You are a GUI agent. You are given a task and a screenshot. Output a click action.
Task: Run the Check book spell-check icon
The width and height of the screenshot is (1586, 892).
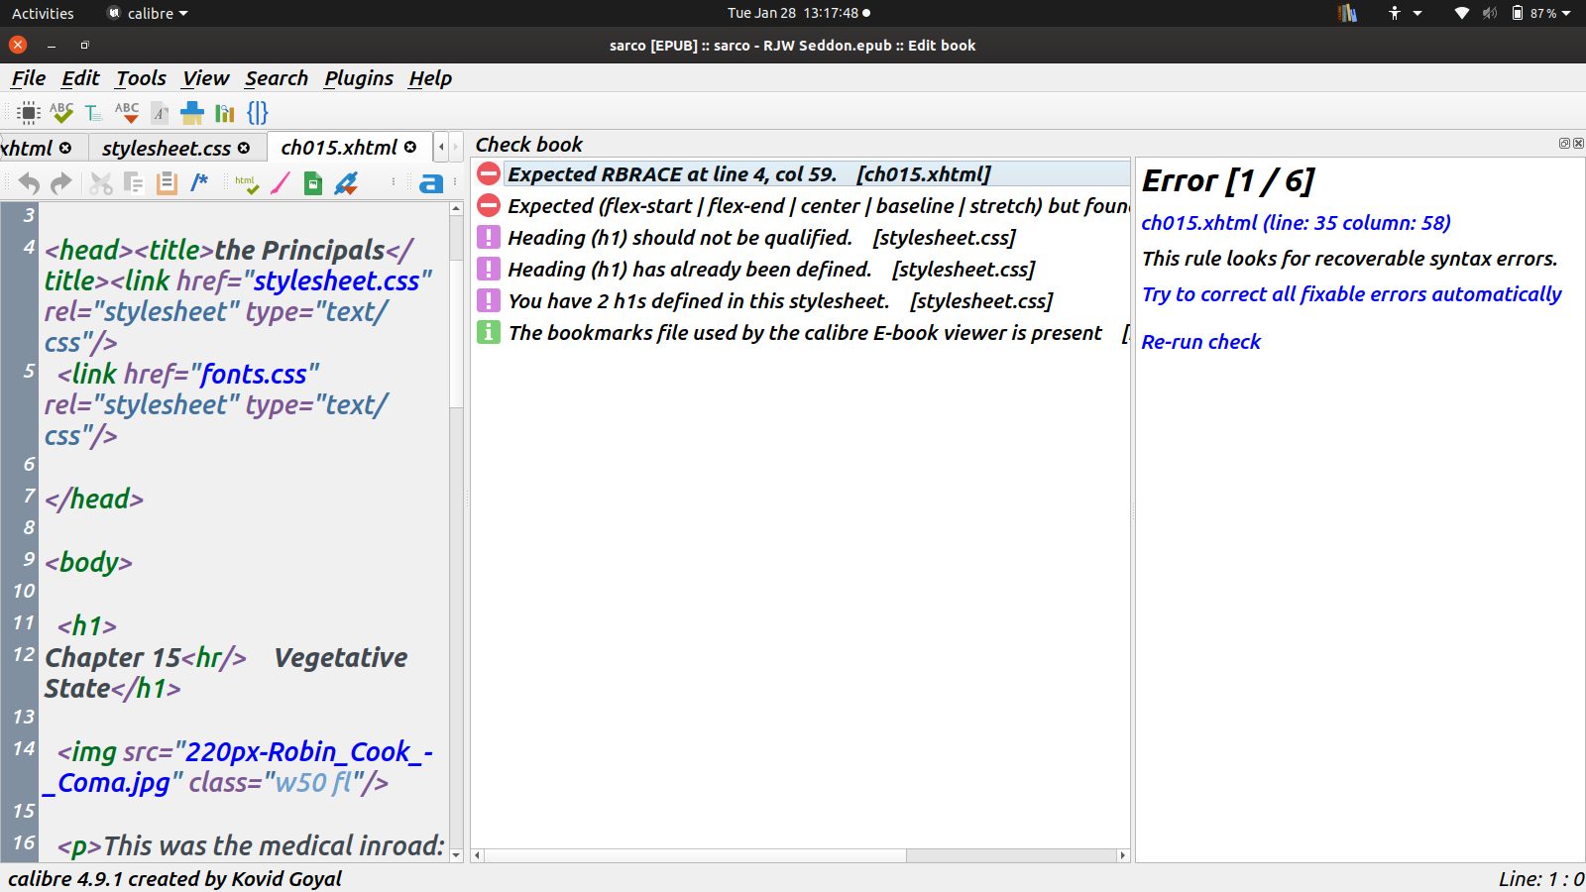point(61,113)
